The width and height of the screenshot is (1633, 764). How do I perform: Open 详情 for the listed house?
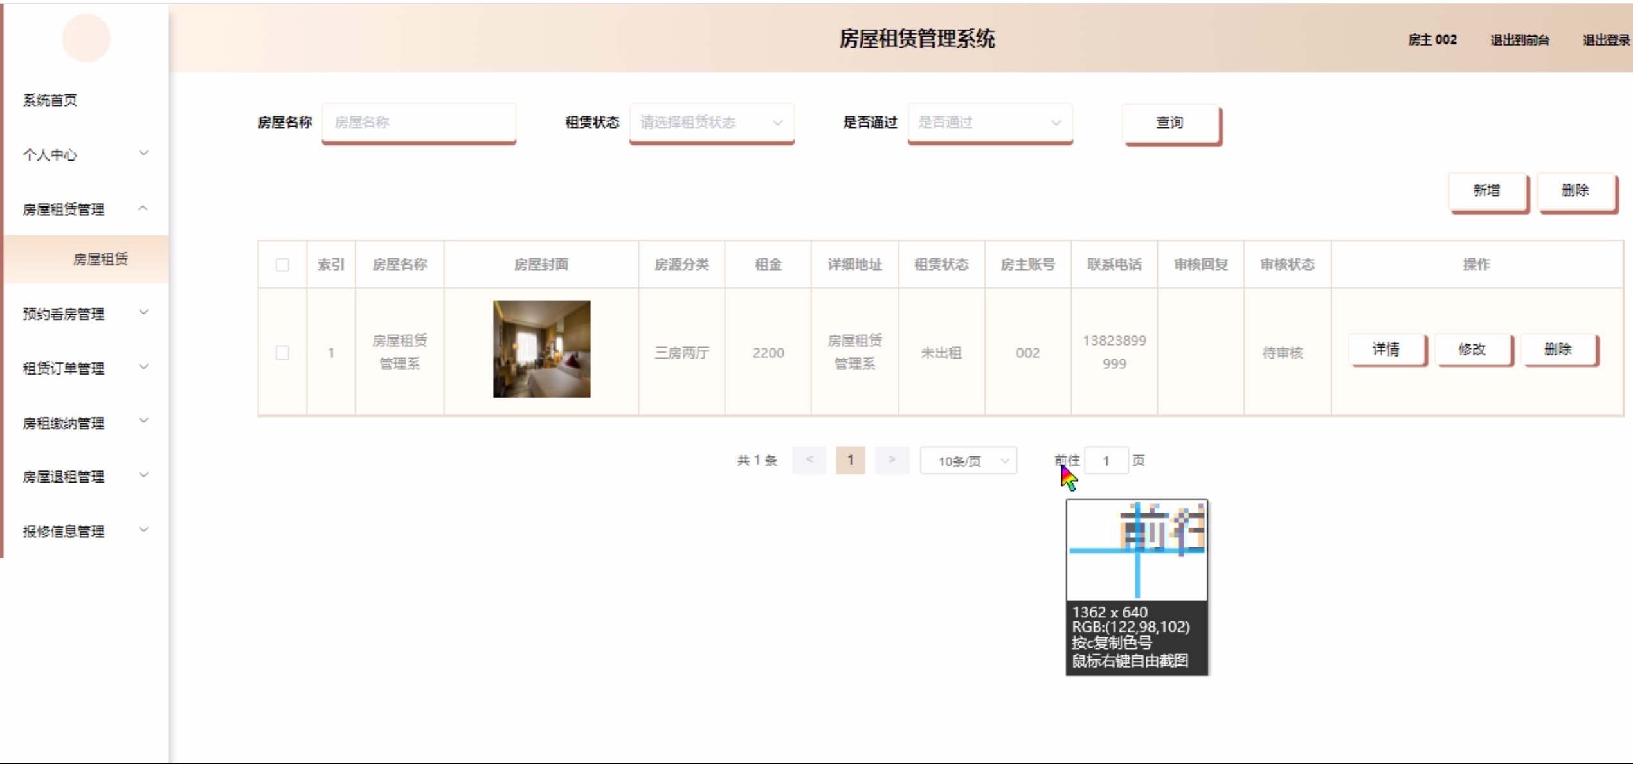1386,350
